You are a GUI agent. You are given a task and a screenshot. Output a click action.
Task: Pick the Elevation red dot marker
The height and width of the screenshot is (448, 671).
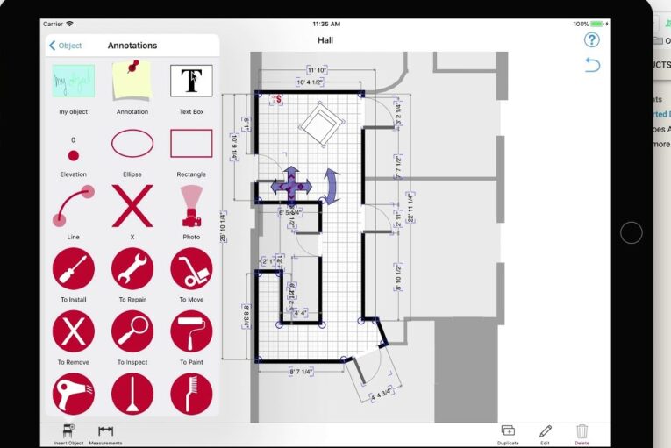73,155
